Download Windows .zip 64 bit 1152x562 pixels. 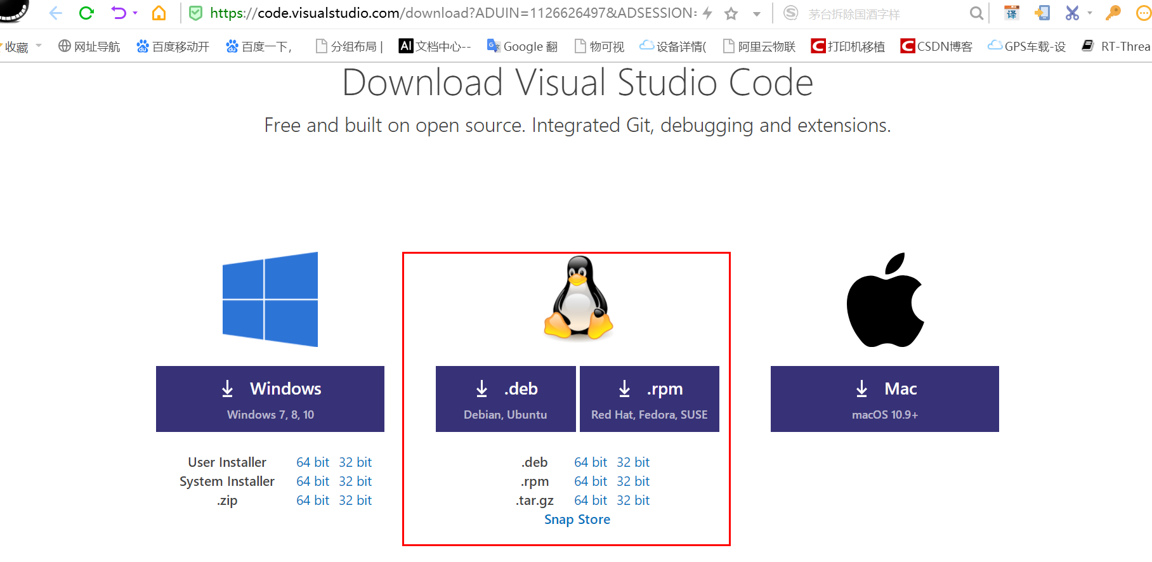click(313, 500)
